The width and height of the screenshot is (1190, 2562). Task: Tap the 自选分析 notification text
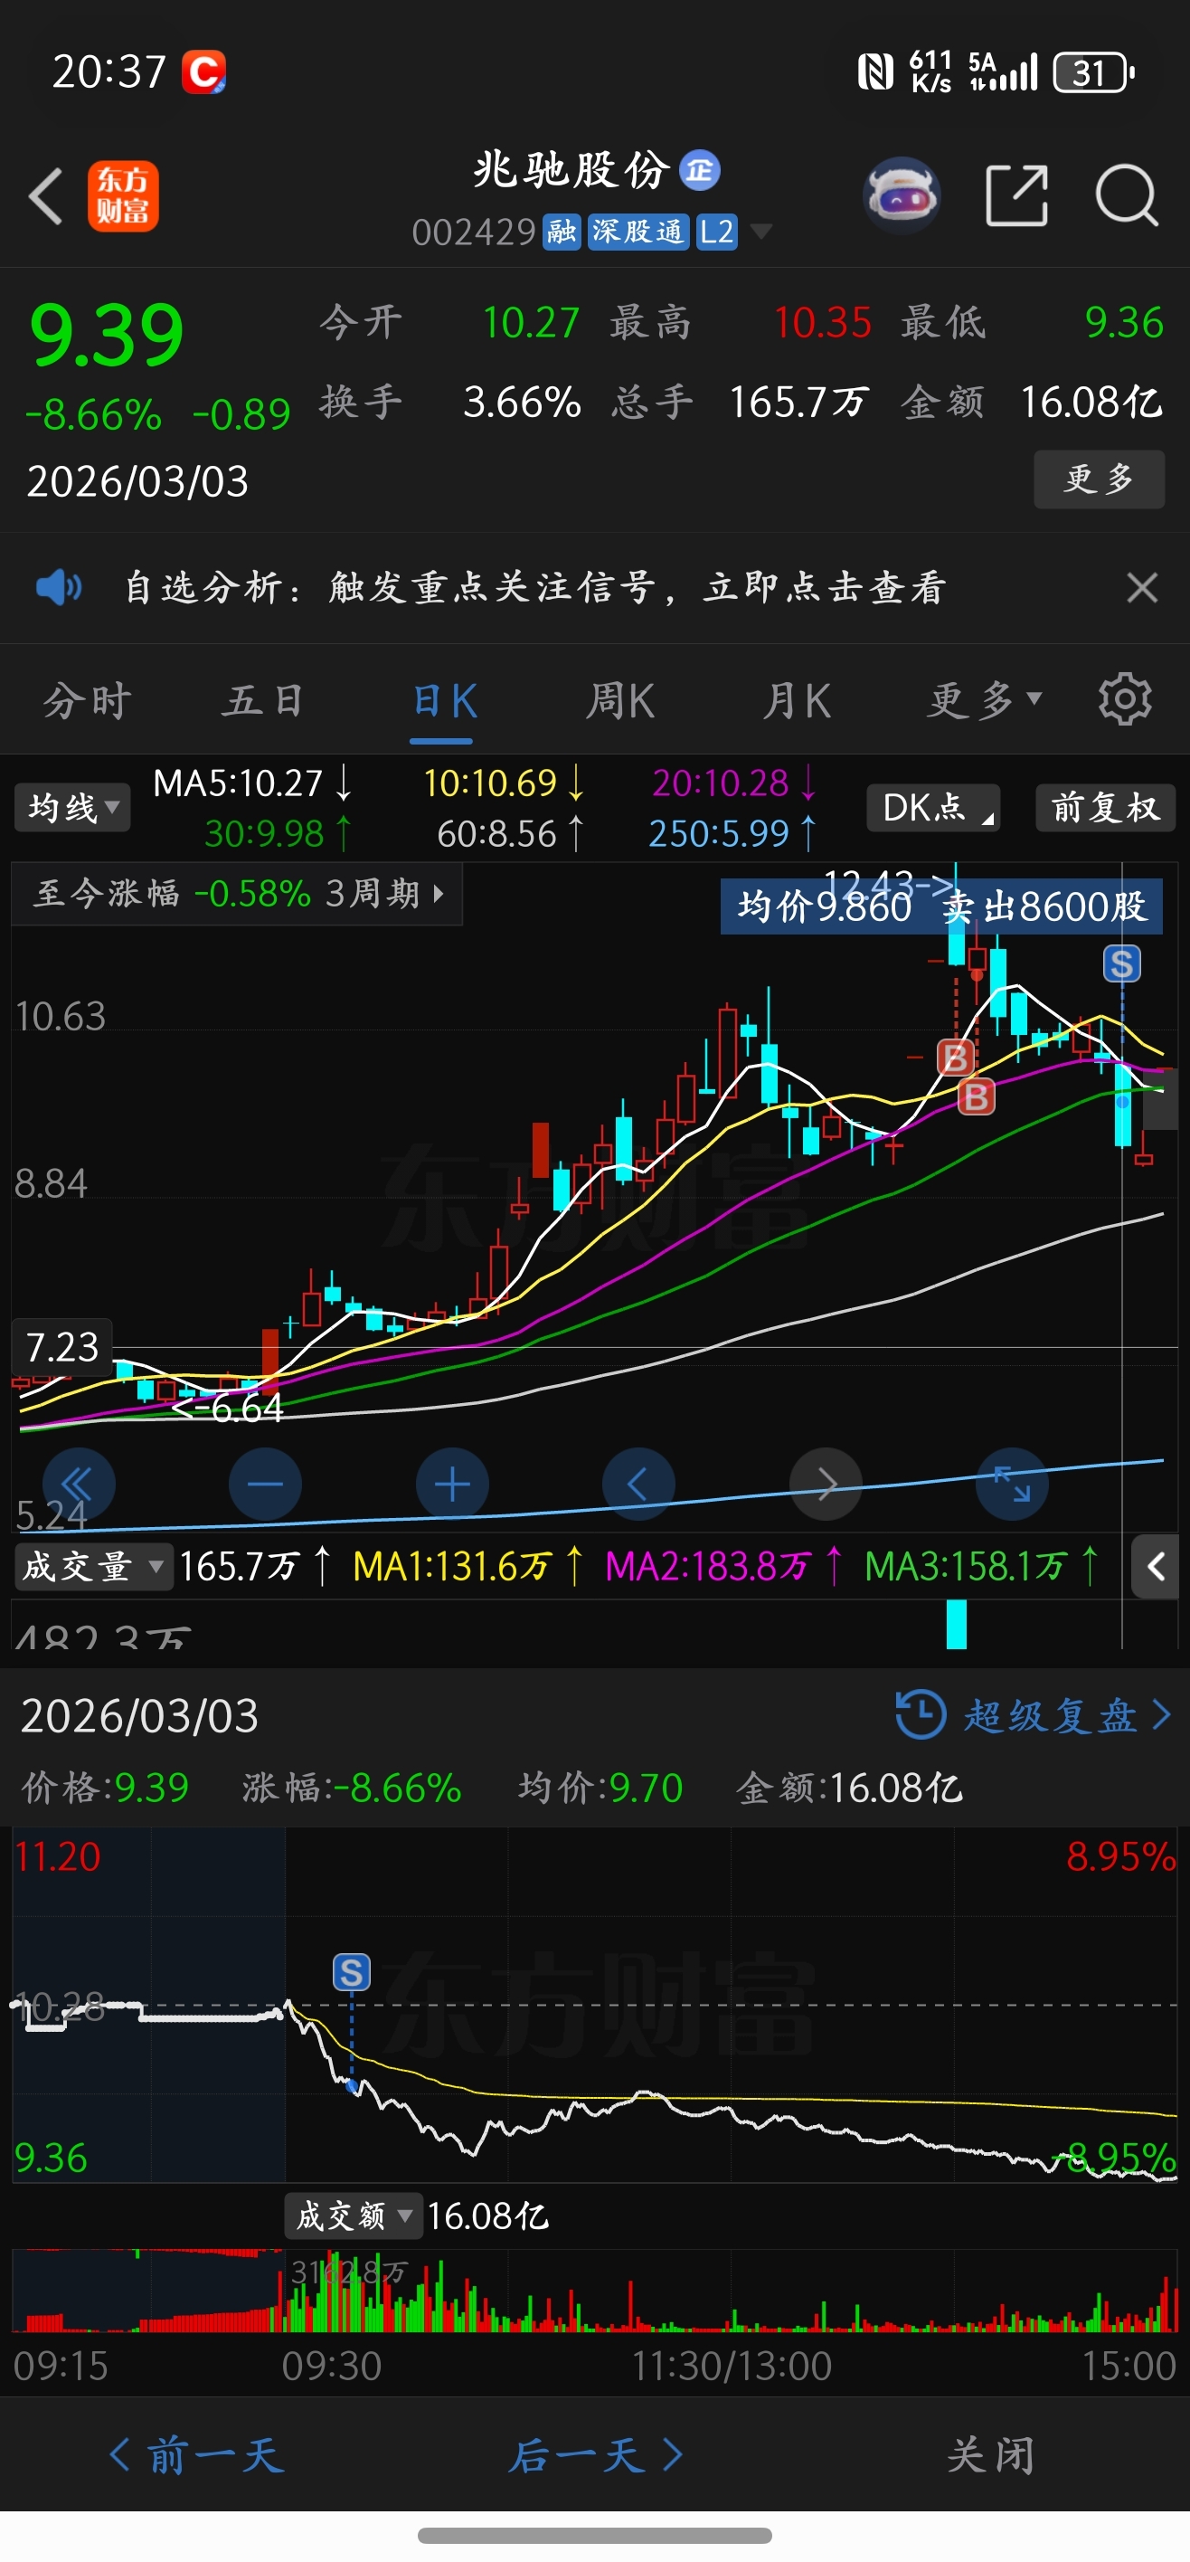coord(534,588)
